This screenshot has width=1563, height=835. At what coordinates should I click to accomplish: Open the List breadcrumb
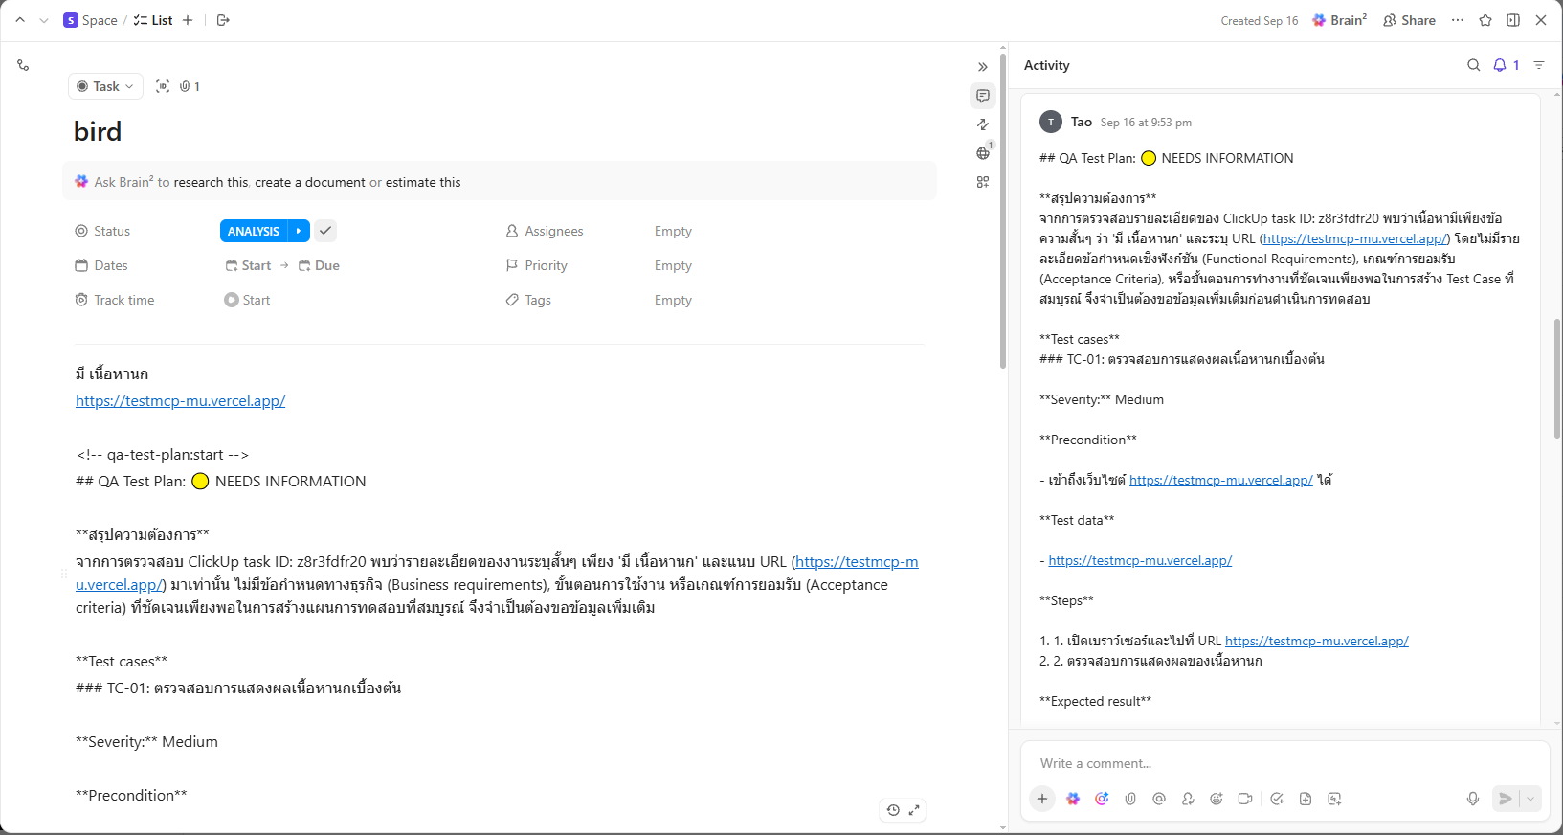pos(153,20)
